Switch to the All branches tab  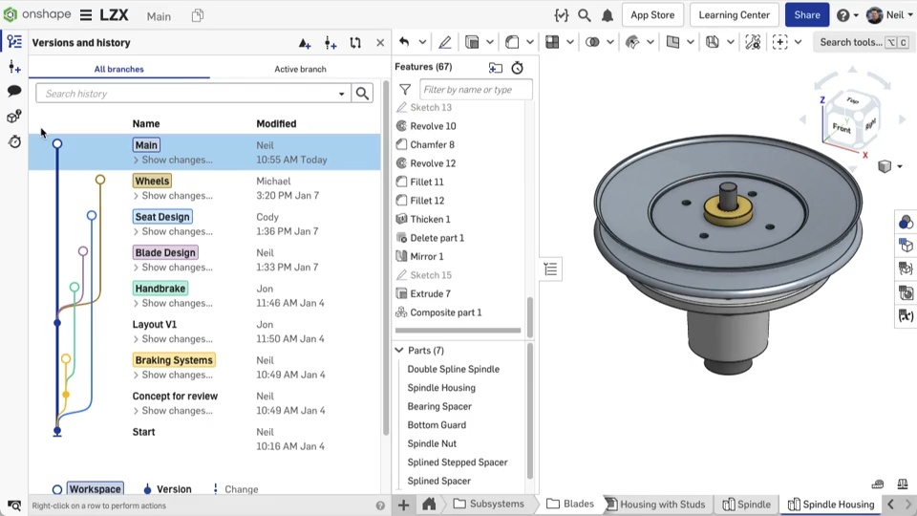click(x=118, y=69)
